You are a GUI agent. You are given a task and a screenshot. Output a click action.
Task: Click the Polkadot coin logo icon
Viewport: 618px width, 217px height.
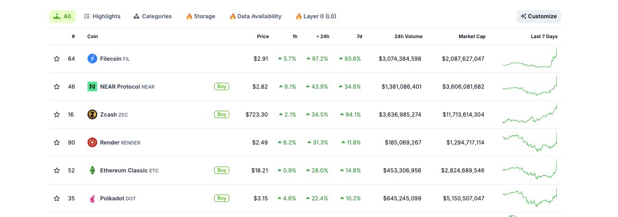(92, 198)
